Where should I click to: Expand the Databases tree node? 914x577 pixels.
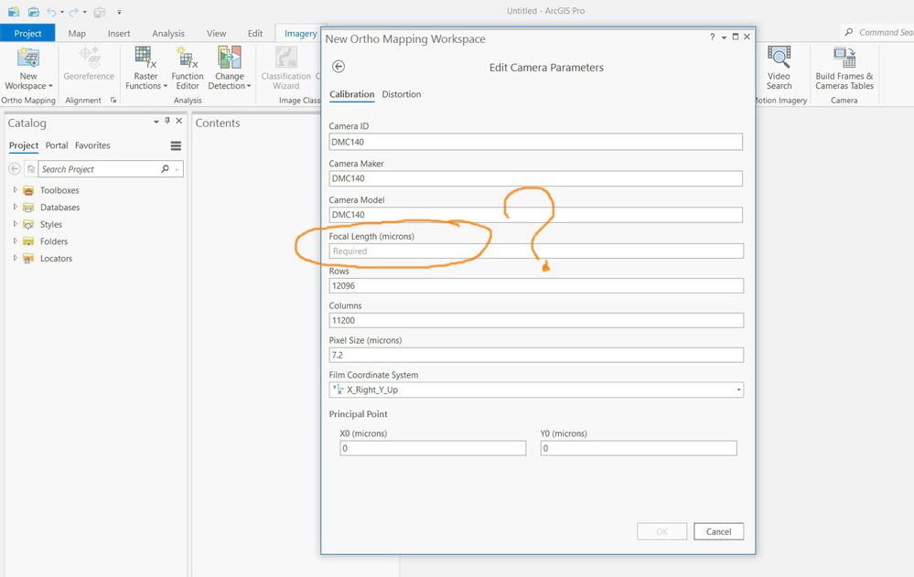[16, 207]
